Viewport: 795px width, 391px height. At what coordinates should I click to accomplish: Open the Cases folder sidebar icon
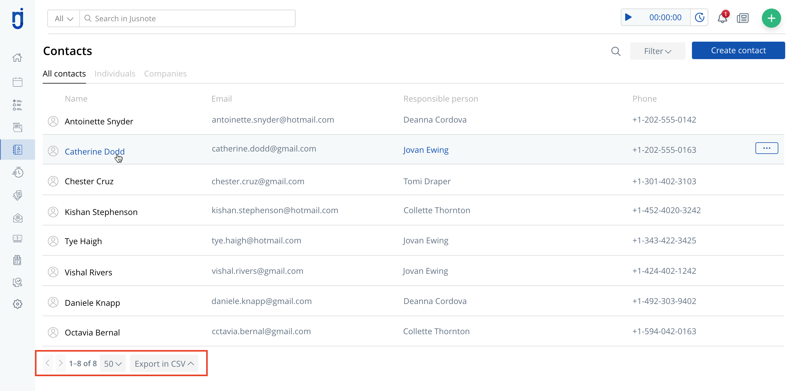pos(18,127)
